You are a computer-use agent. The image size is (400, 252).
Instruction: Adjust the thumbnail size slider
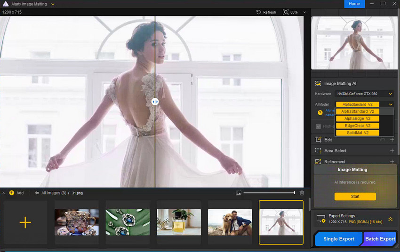269,193
